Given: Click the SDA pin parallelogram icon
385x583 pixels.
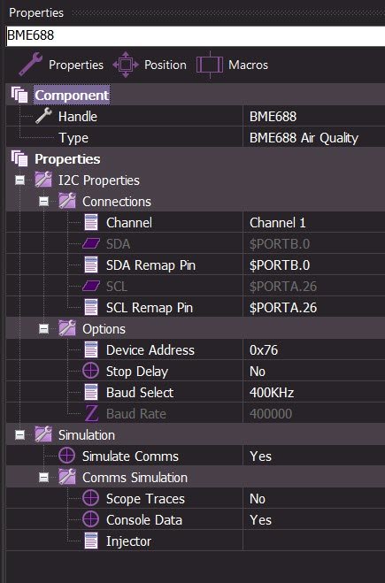Looking at the screenshot, I should (91, 244).
